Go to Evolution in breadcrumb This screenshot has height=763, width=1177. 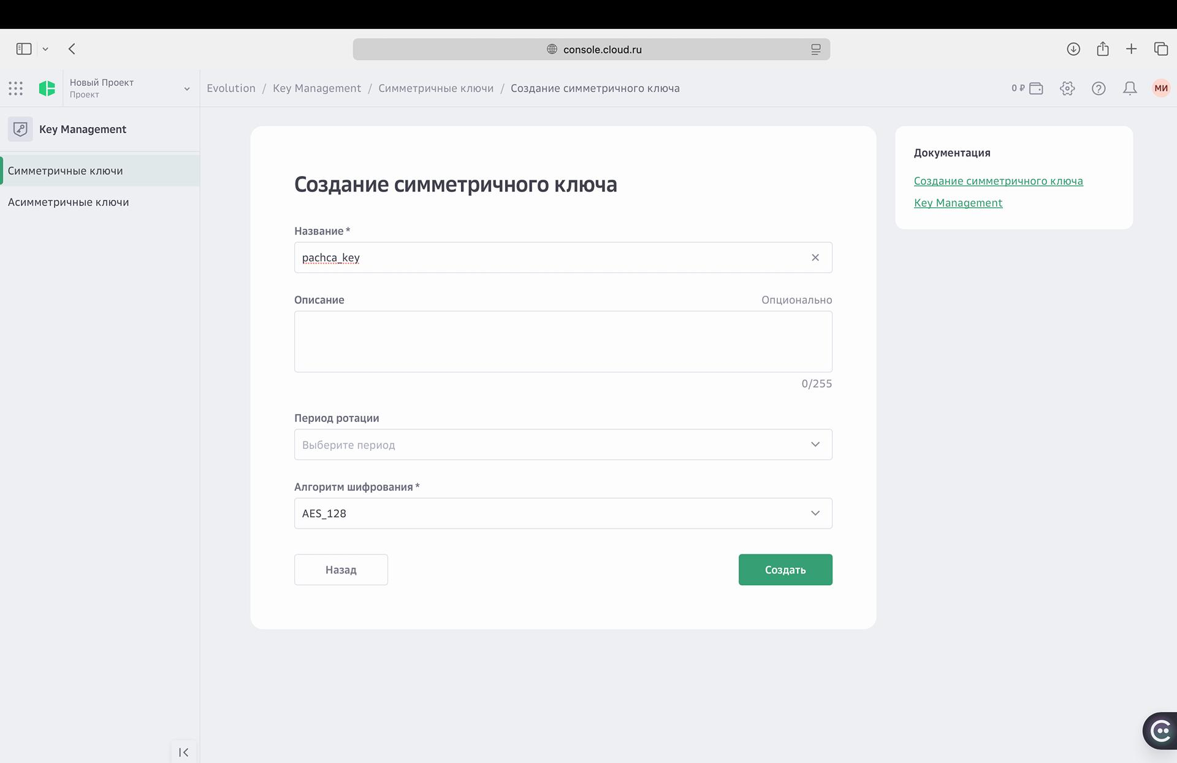pyautogui.click(x=231, y=88)
